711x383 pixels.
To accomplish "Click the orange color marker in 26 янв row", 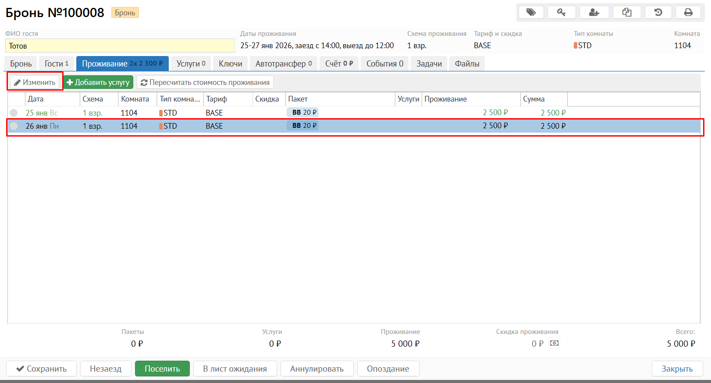I will (x=161, y=126).
